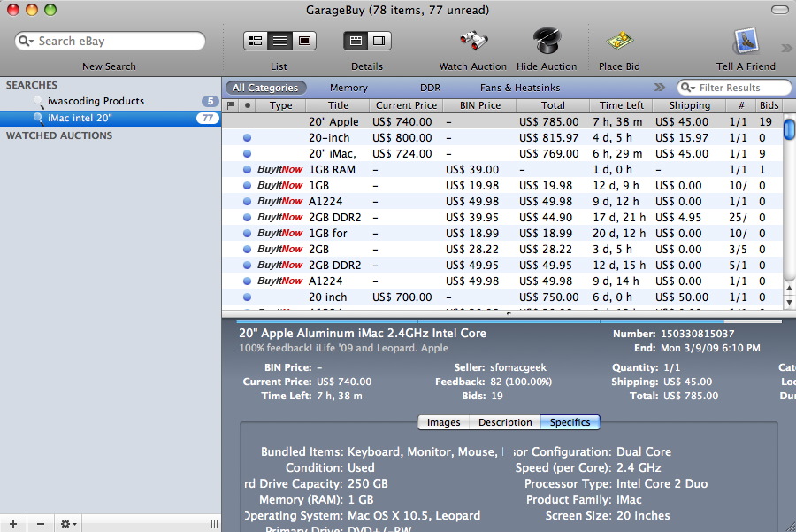
Task: Open Filter Results magnifier dropdown
Action: coord(688,88)
